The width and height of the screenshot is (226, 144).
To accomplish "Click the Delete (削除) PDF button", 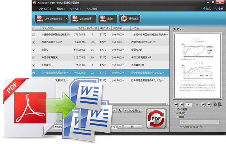I will [108, 19].
